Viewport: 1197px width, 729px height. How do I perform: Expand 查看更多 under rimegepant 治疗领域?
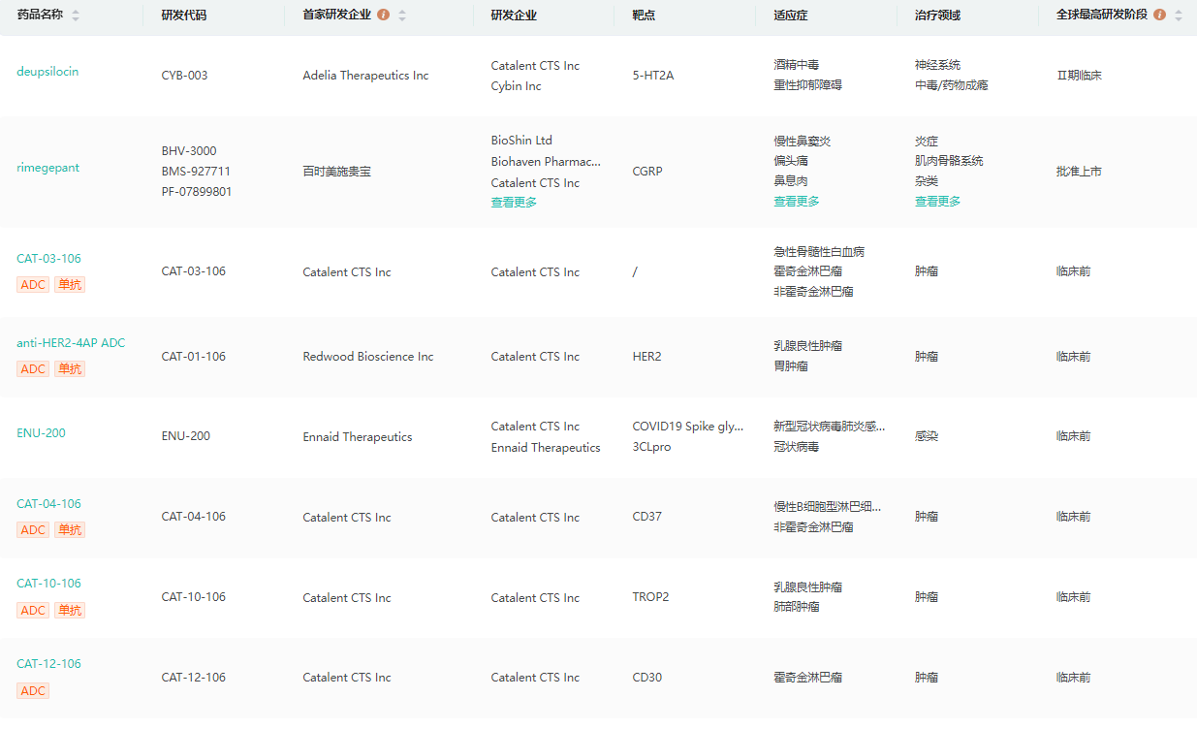pos(938,202)
